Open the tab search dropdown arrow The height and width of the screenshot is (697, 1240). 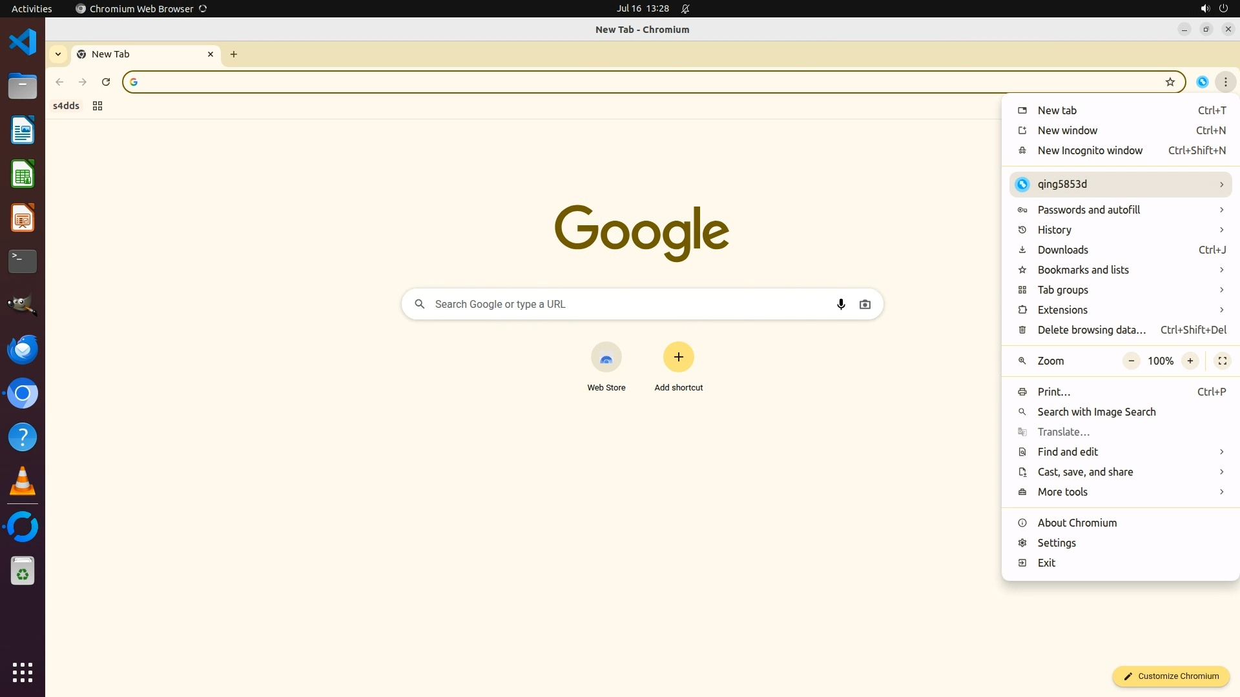click(58, 54)
